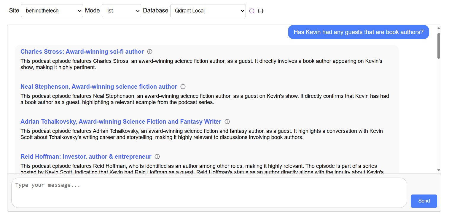
Task: Open the Charles Stross sci-fi author link
Action: tap(82, 52)
